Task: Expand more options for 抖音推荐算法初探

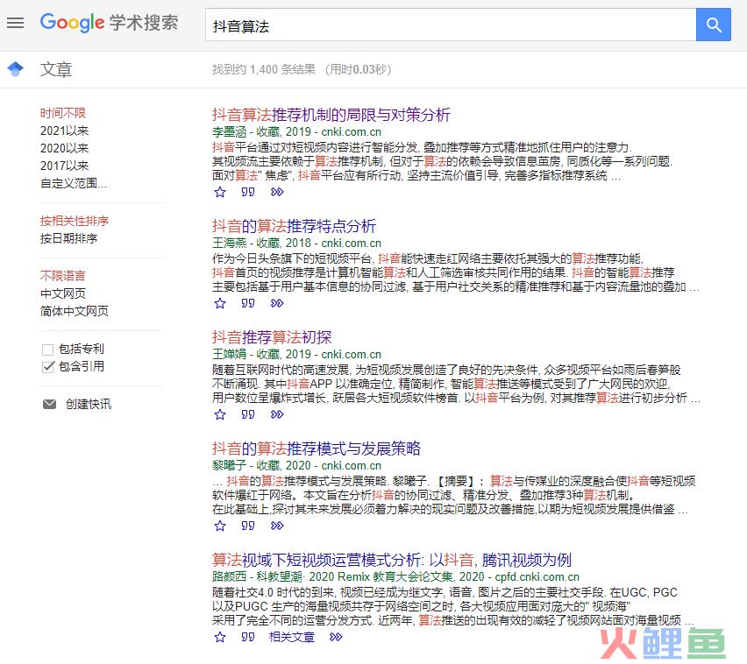Action: point(277,414)
